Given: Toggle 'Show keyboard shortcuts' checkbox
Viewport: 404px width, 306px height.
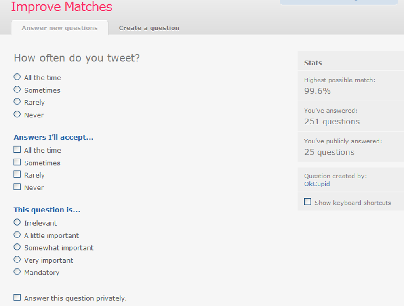Looking at the screenshot, I should pyautogui.click(x=307, y=202).
